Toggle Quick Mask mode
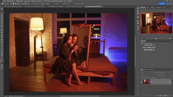 click(2, 65)
